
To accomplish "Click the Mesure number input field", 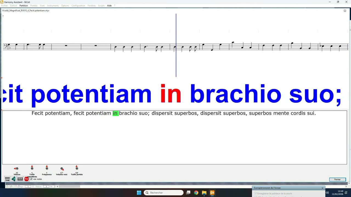I will click(x=46, y=187).
